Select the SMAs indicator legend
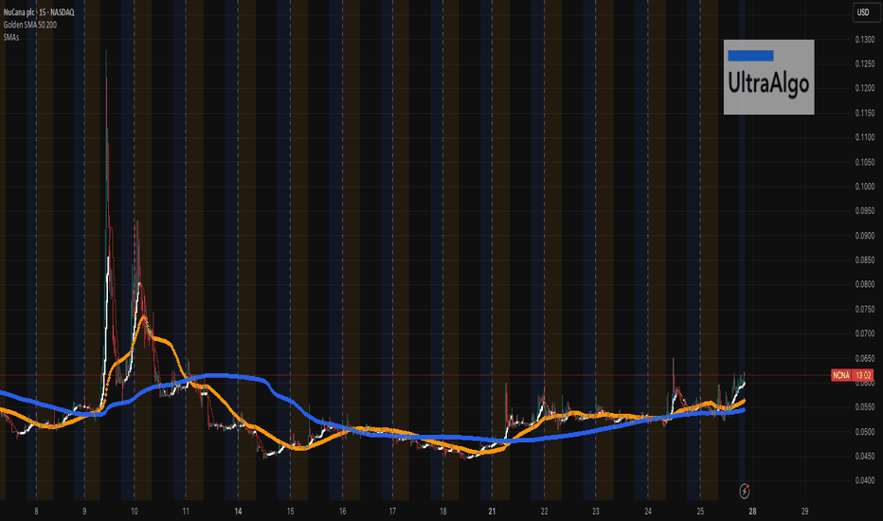883x521 pixels. coord(11,37)
